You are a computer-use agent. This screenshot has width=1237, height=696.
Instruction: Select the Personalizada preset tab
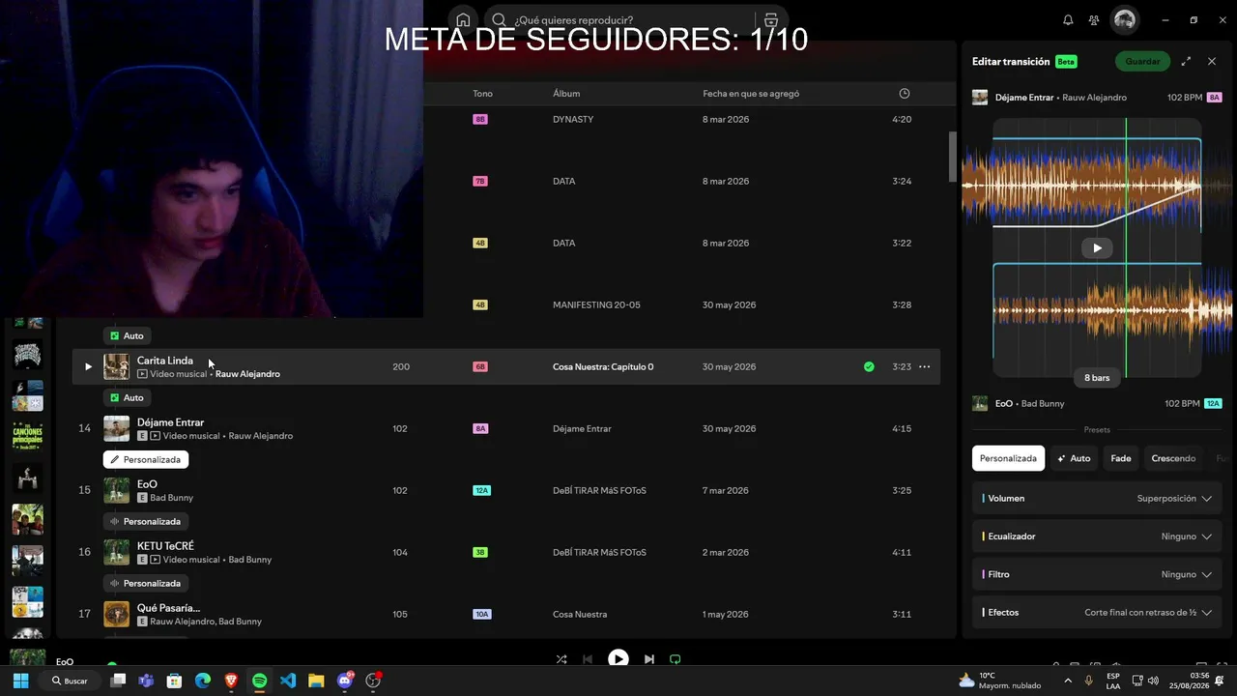1008,458
